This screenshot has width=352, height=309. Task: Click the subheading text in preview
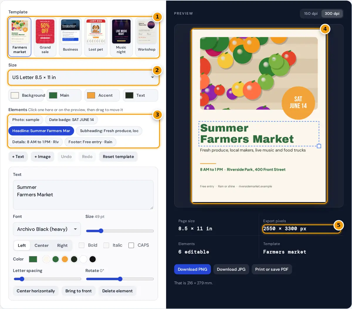(253, 150)
